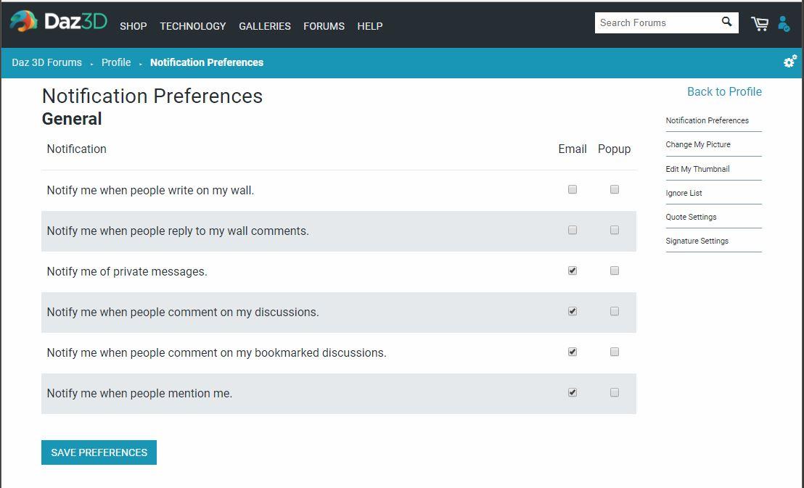Image resolution: width=804 pixels, height=488 pixels.
Task: Open the user account icon
Action: pyautogui.click(x=784, y=24)
